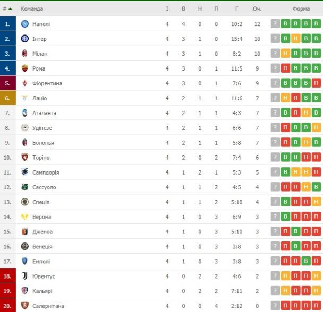Click the Napoli club crest icon
Viewport: 323px width, 312px height.
(24, 24)
